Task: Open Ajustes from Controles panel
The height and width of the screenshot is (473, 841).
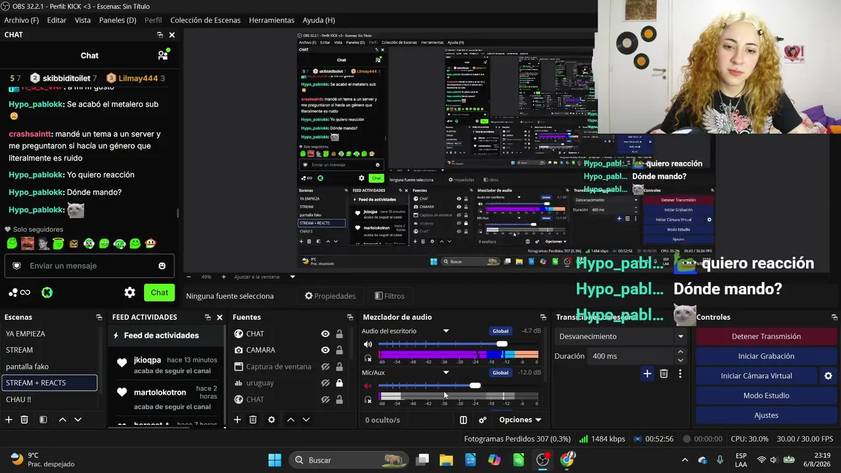Action: (x=766, y=415)
